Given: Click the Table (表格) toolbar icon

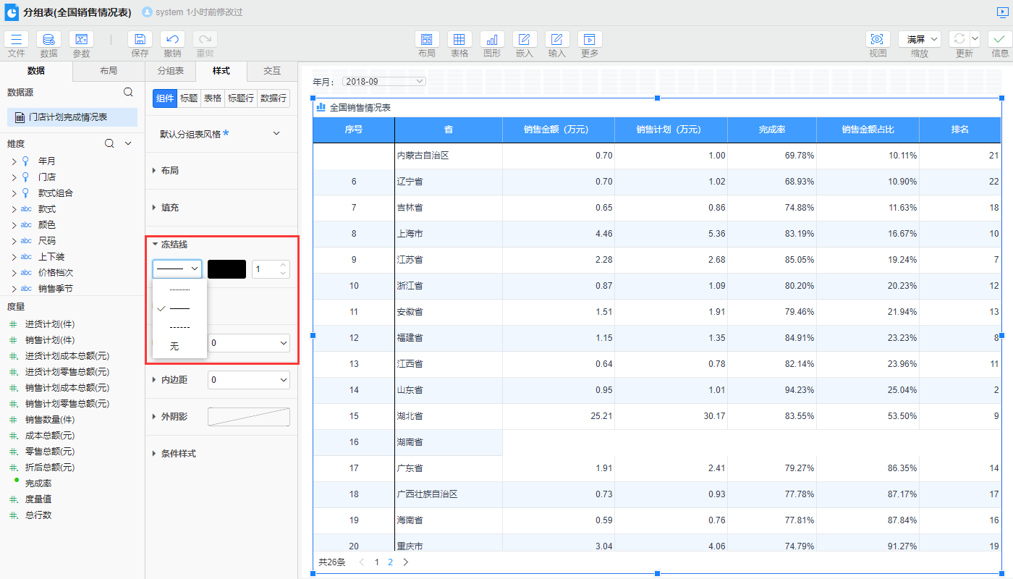Looking at the screenshot, I should (x=459, y=40).
